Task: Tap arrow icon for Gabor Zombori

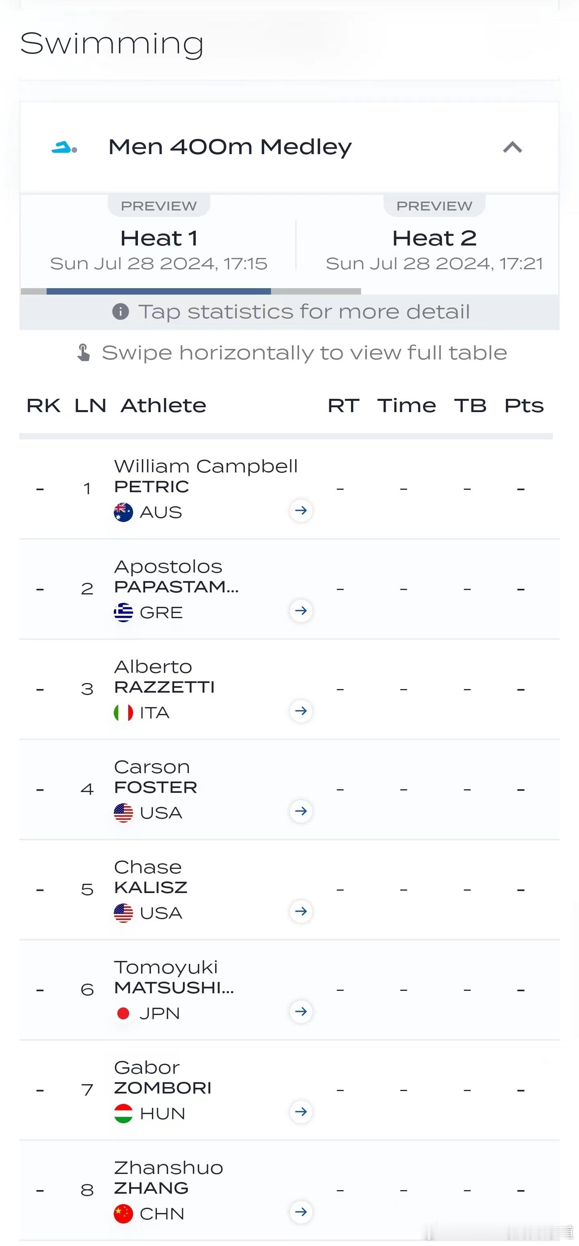Action: point(301,1111)
